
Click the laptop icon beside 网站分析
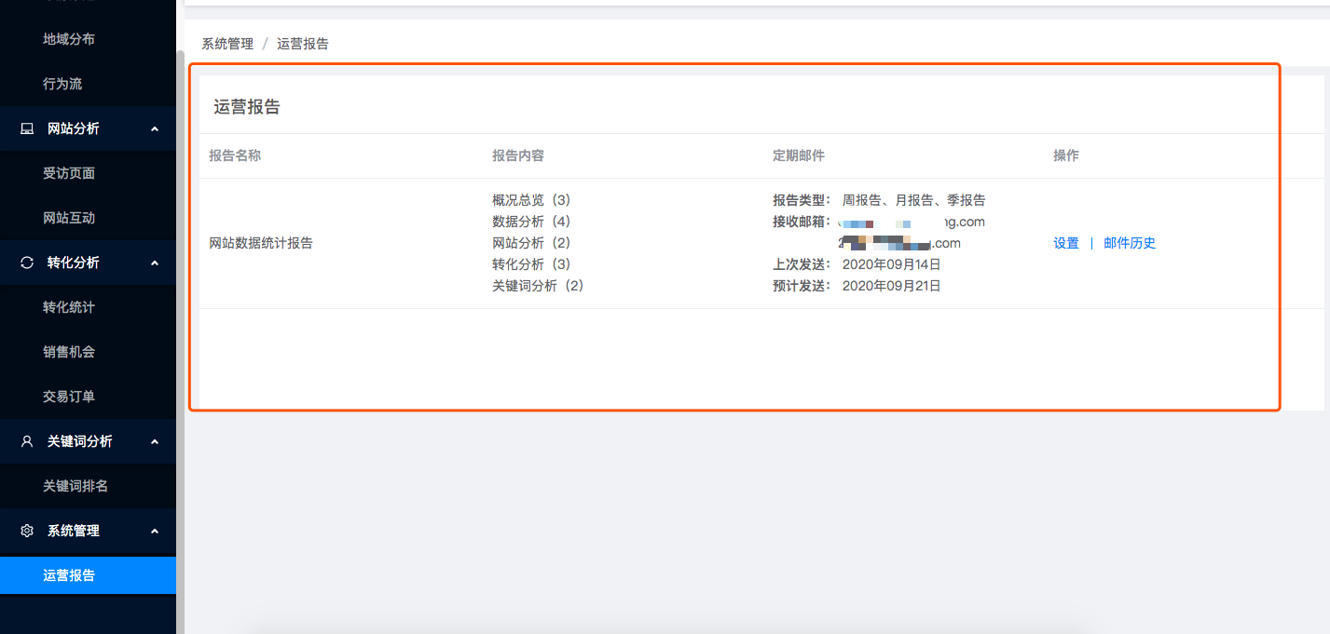(x=27, y=128)
